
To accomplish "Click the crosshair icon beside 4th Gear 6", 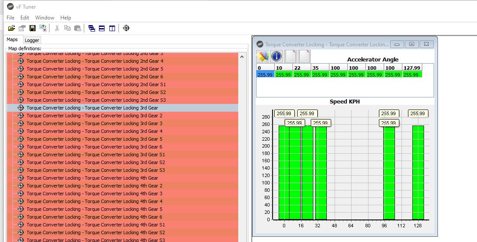I will click(x=21, y=217).
